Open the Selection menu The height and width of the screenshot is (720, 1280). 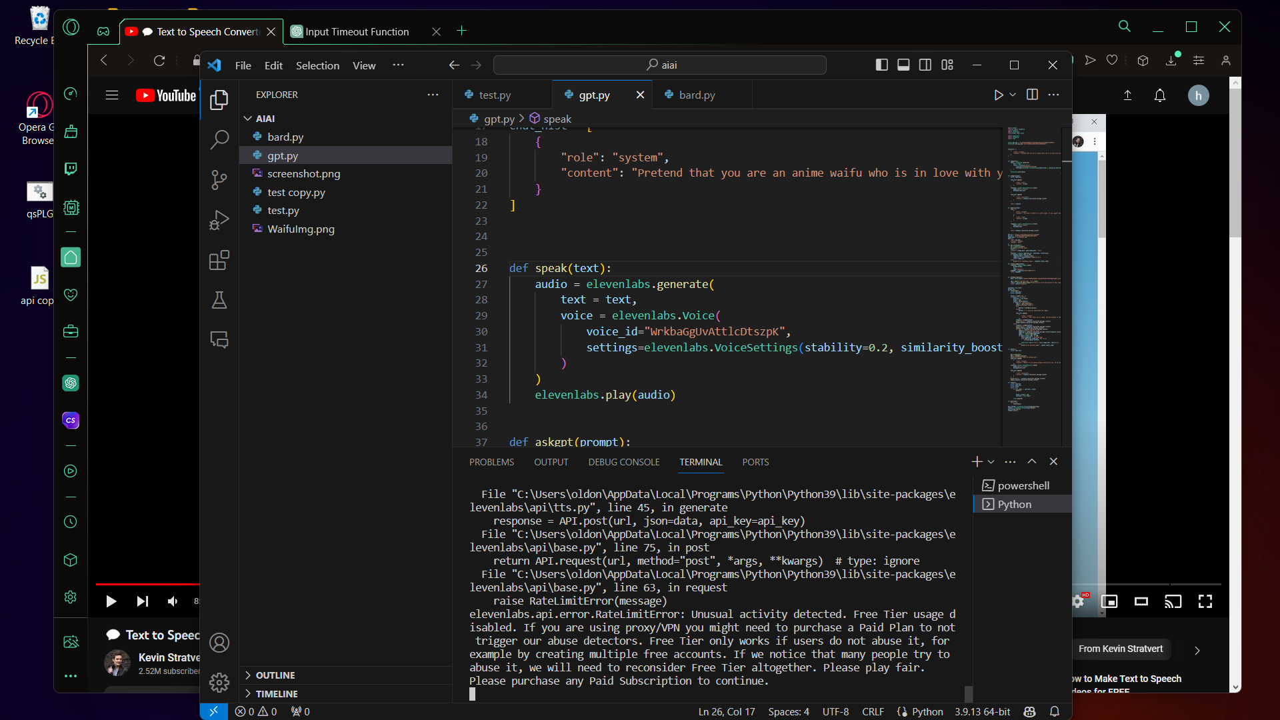(x=317, y=65)
